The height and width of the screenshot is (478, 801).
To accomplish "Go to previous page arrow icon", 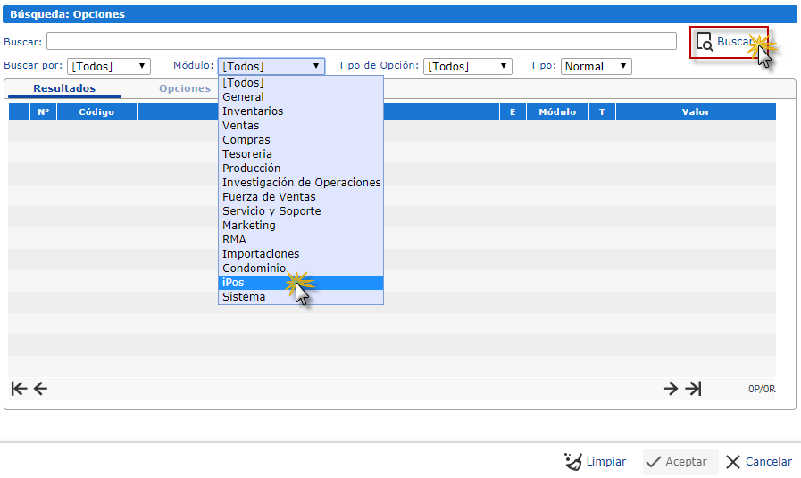I will tap(40, 388).
